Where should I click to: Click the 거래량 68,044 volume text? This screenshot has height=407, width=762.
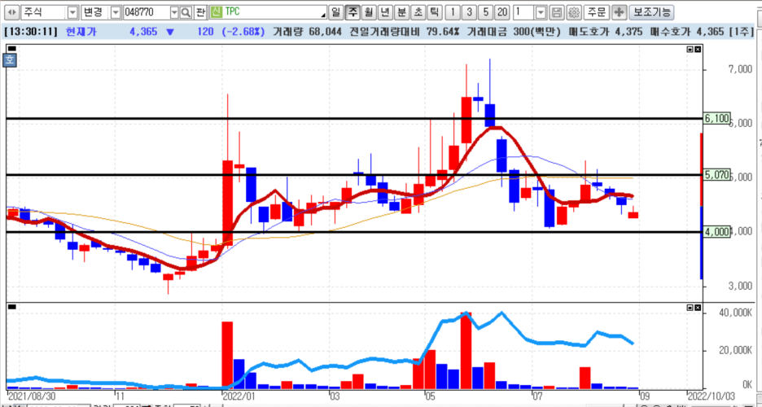[308, 32]
